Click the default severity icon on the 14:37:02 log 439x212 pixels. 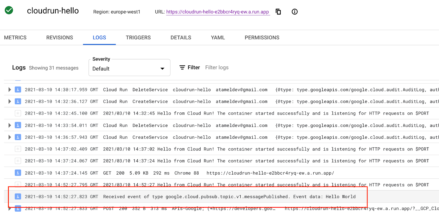click(18, 149)
